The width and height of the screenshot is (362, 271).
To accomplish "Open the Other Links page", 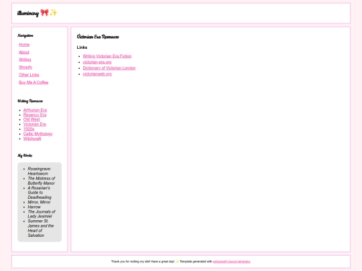I will point(29,75).
